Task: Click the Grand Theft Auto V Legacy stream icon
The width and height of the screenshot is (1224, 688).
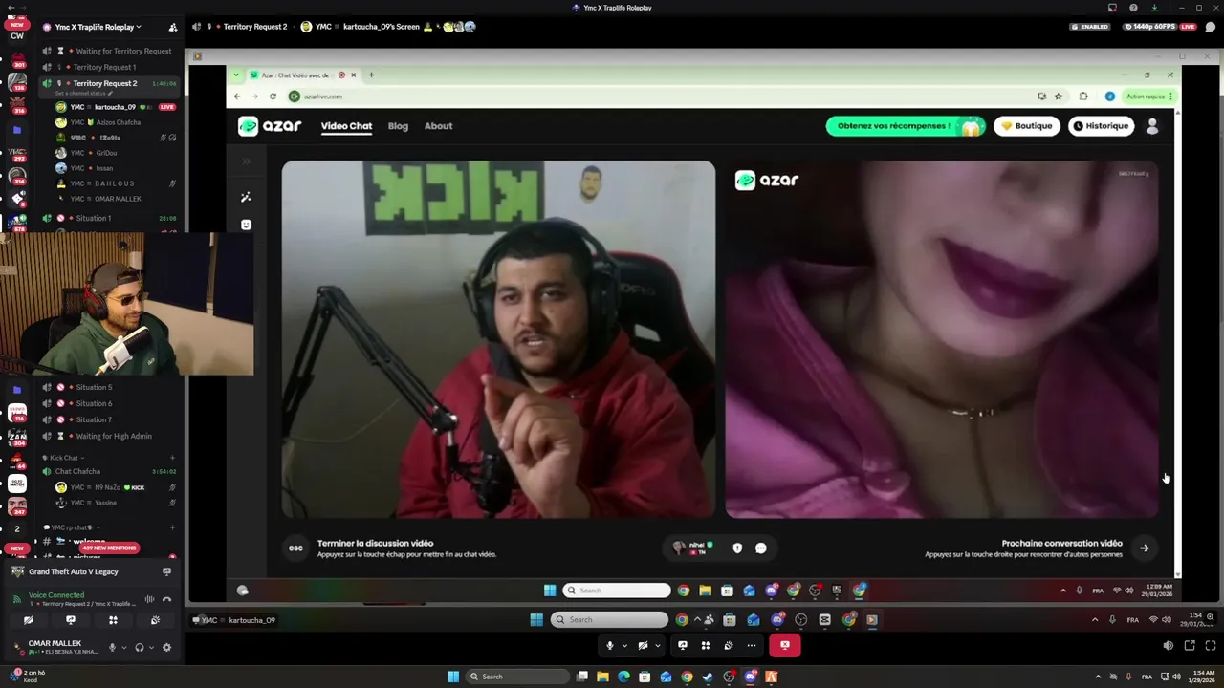Action: coord(166,571)
